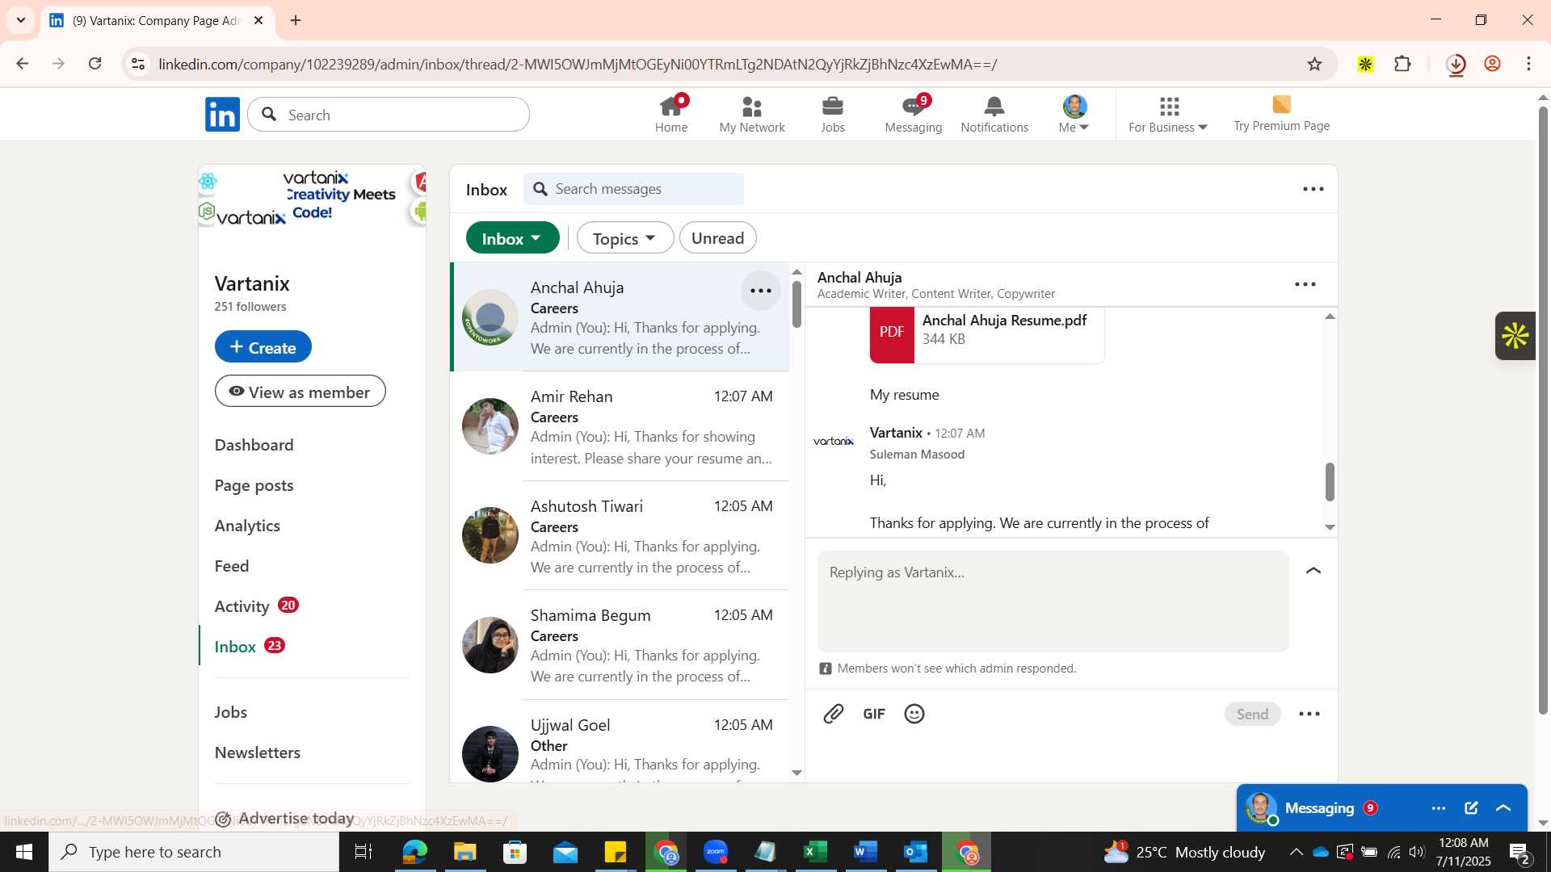The width and height of the screenshot is (1551, 872).
Task: Compose new message in Messaging overlay
Action: [1471, 807]
